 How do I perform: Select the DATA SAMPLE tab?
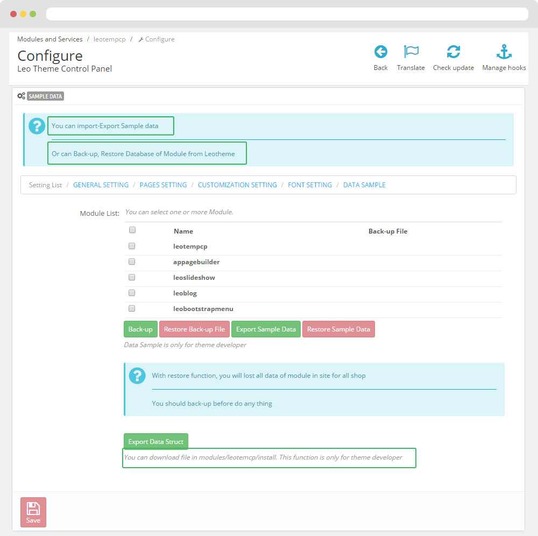(x=364, y=185)
